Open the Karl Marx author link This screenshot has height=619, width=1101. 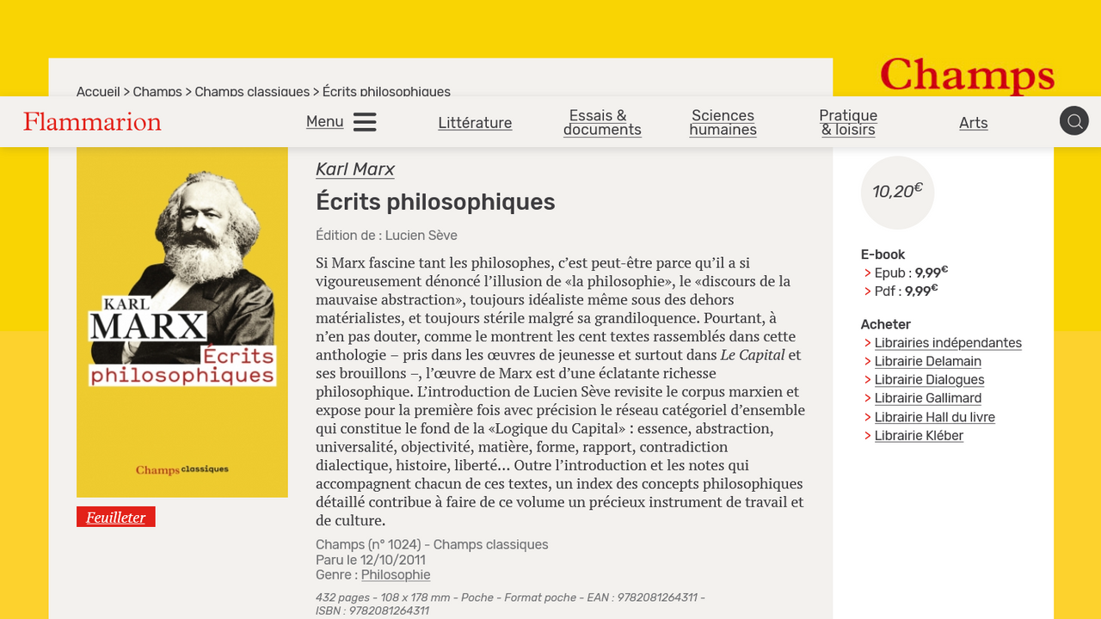355,169
